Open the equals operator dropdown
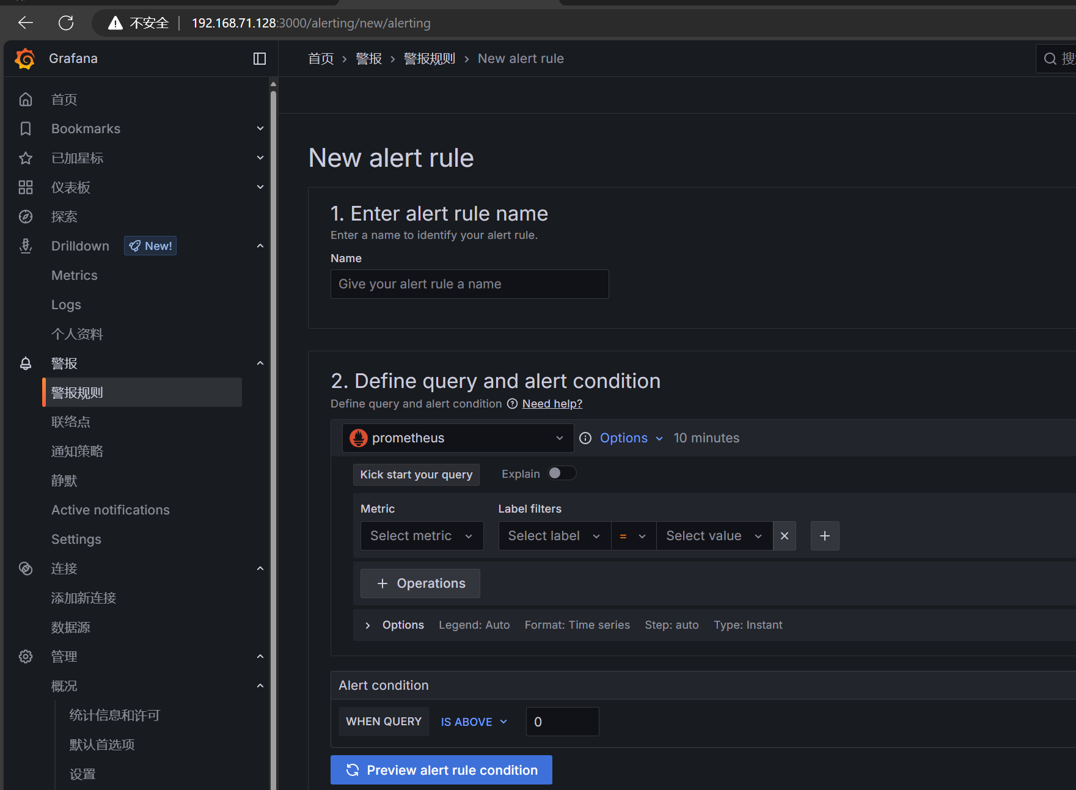The width and height of the screenshot is (1076, 790). (634, 536)
